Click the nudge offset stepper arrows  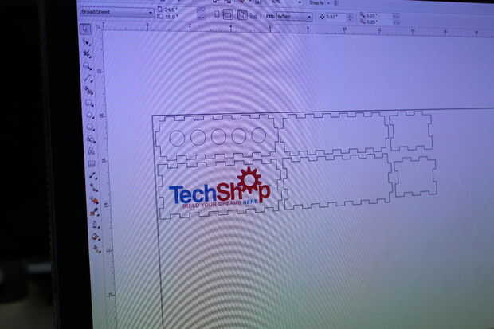(350, 17)
